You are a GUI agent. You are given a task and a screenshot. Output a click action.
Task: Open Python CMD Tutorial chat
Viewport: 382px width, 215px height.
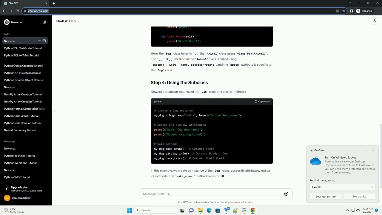(17, 177)
